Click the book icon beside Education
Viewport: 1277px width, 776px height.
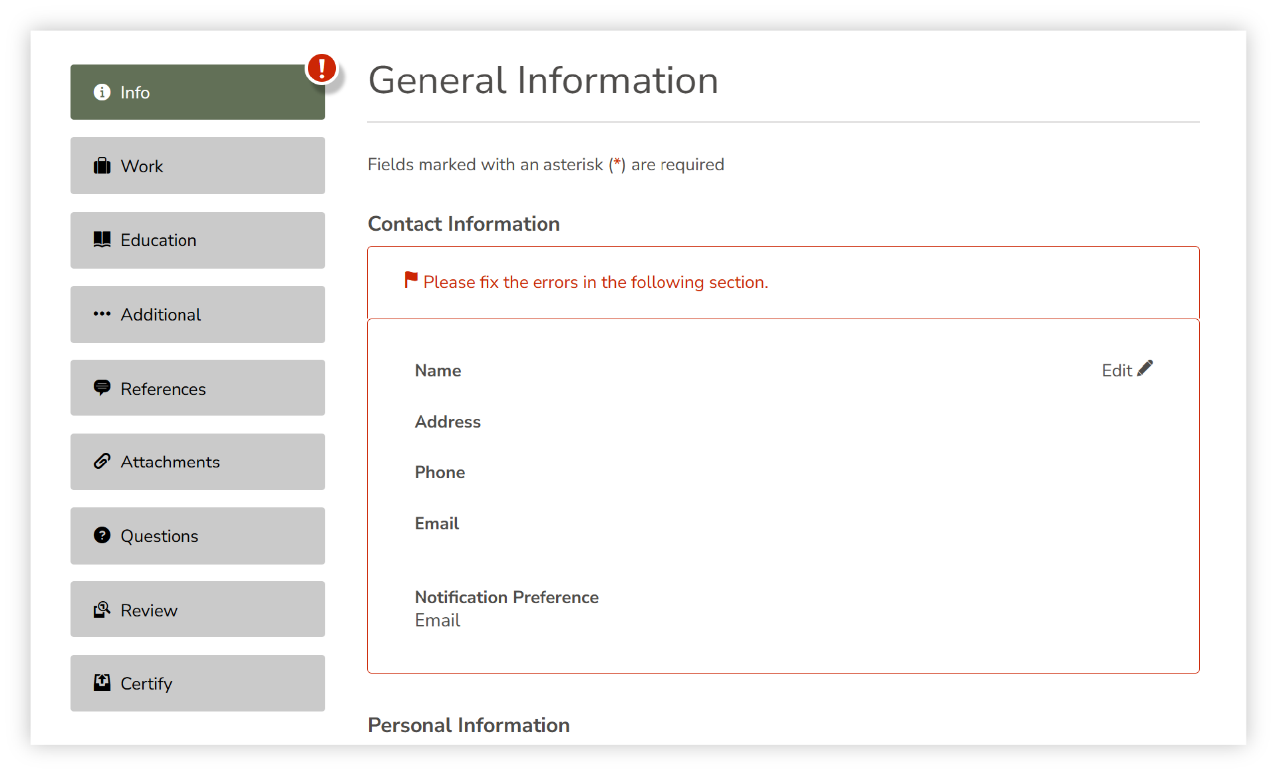(x=102, y=239)
